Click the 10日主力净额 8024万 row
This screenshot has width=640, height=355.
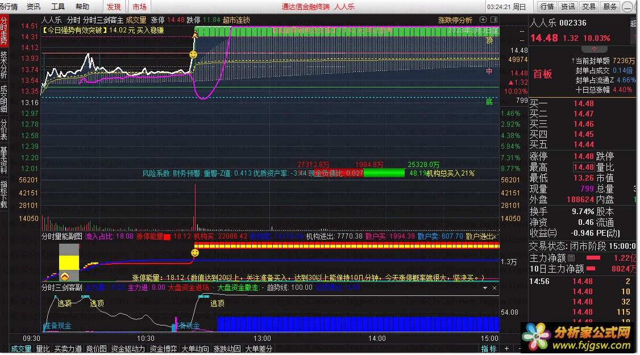(x=583, y=269)
